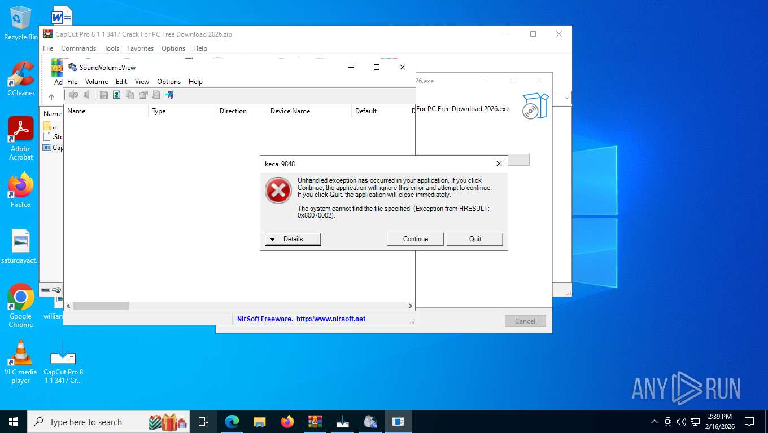Click the Recycle Bin desktop icon
Screen dimensions: 768x433
pos(21,24)
